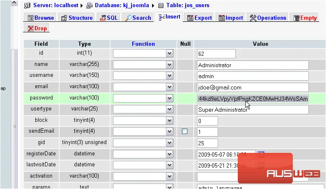Image resolution: width=326 pixels, height=189 pixels.
Task: Follow the Table: jos_users link
Action: pyautogui.click(x=188, y=5)
